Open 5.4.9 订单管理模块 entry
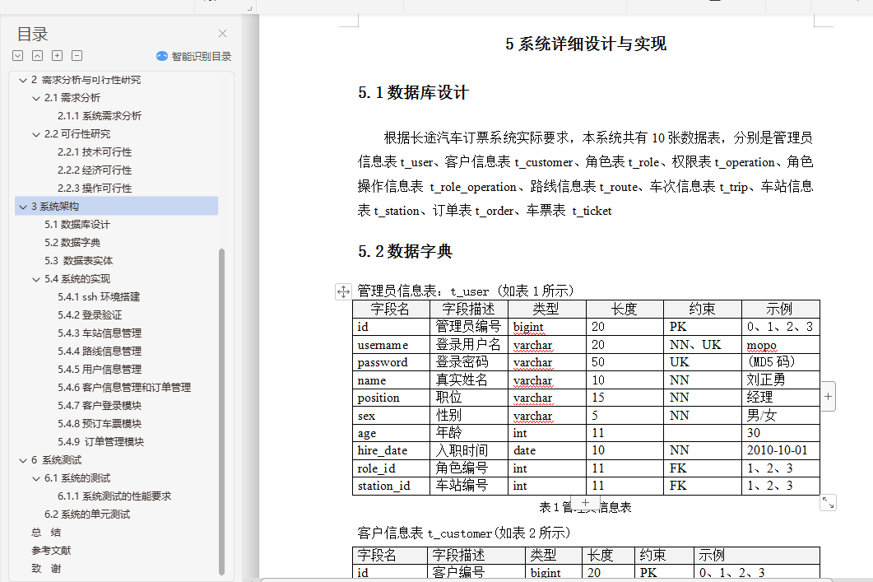 pyautogui.click(x=100, y=442)
